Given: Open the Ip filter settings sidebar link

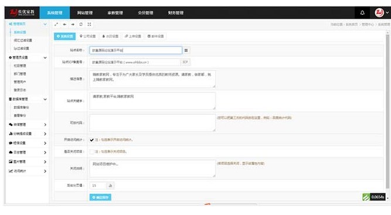Looking at the screenshot, I should [x=21, y=49].
